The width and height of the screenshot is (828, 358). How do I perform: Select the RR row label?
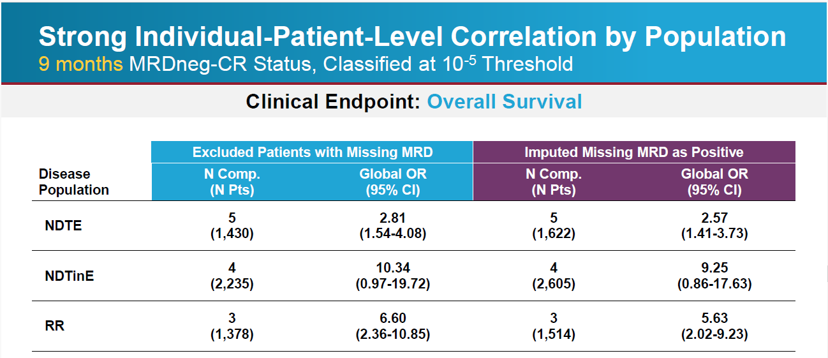[55, 325]
